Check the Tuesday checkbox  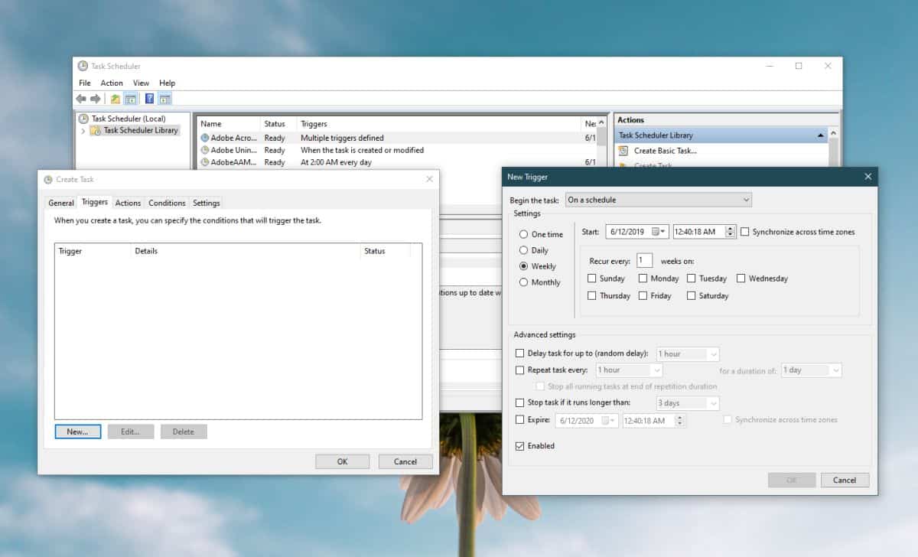pyautogui.click(x=692, y=278)
